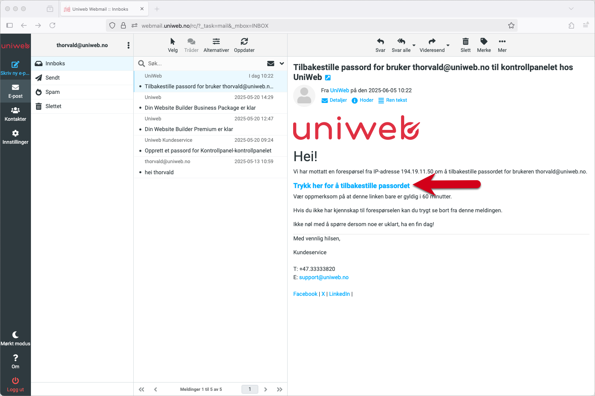Open the LinkedIn link
This screenshot has width=595, height=396.
coord(340,294)
